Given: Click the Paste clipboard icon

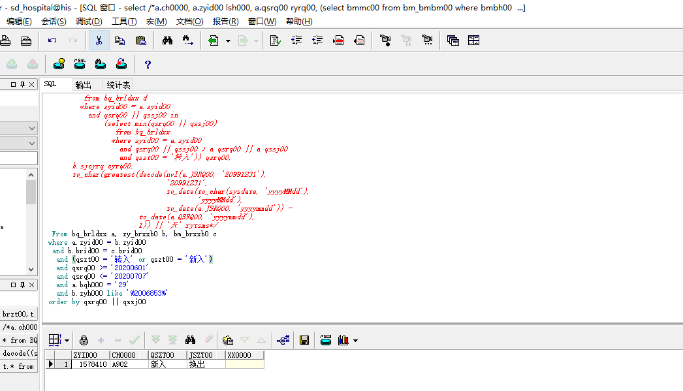Looking at the screenshot, I should (140, 40).
